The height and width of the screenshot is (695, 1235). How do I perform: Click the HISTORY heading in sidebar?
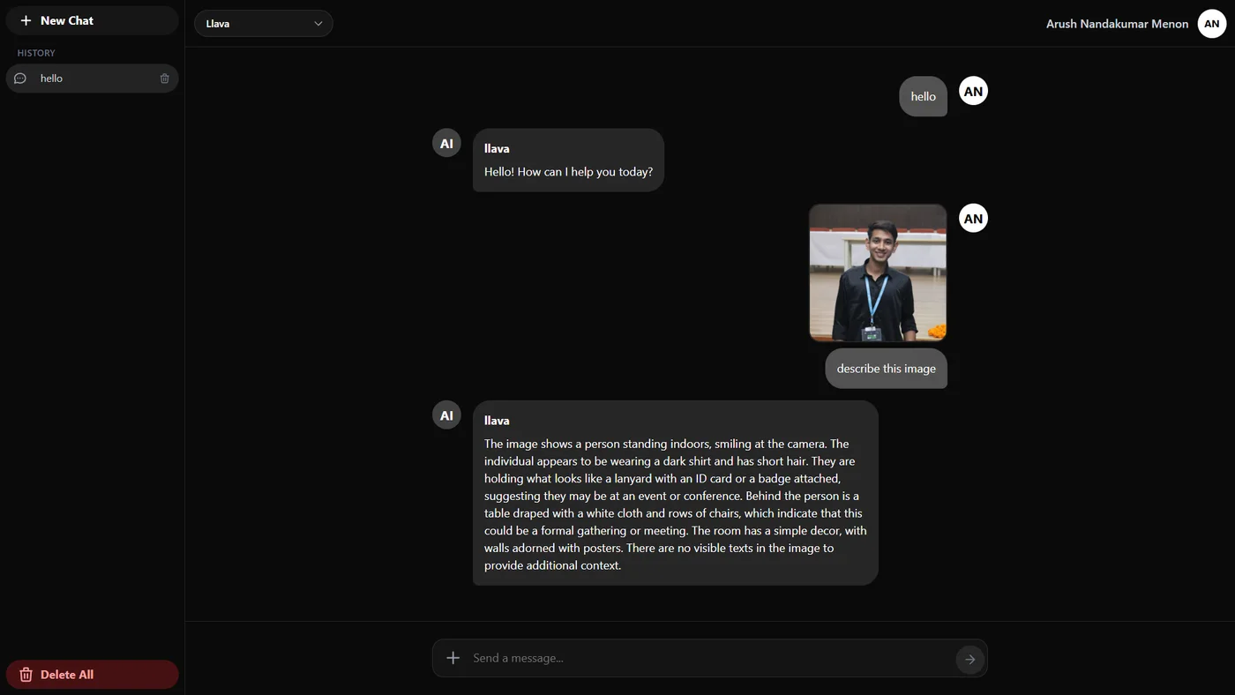36,53
